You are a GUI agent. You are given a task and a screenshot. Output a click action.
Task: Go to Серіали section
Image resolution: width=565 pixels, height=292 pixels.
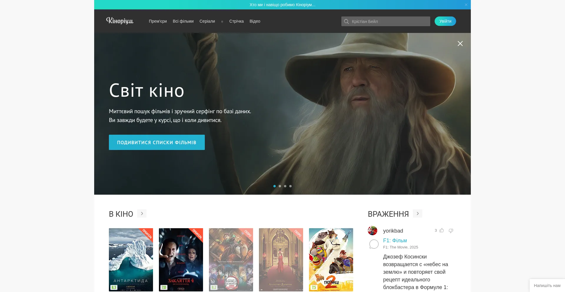(207, 21)
